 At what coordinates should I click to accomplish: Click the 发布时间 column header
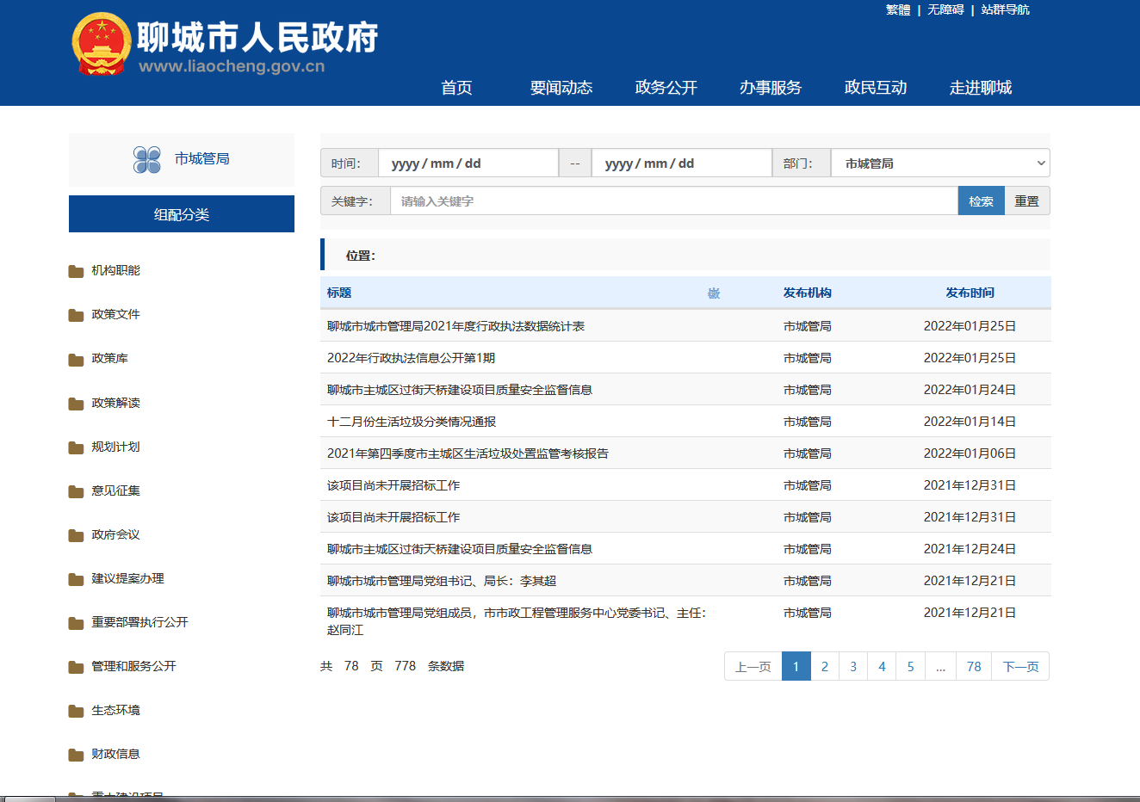pos(970,293)
